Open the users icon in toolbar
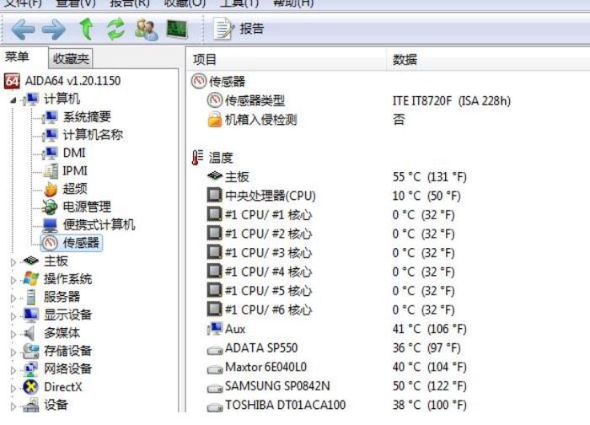Screen dimensions: 590x425 point(147,30)
